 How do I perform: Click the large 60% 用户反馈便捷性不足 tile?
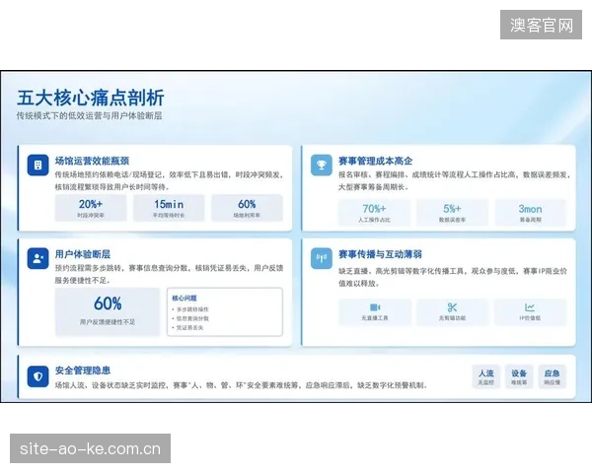coord(108,311)
